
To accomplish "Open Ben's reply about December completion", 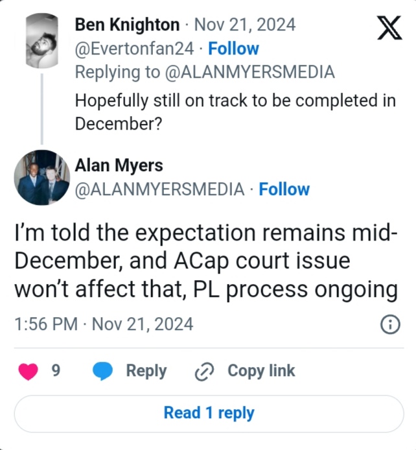I will click(x=235, y=112).
